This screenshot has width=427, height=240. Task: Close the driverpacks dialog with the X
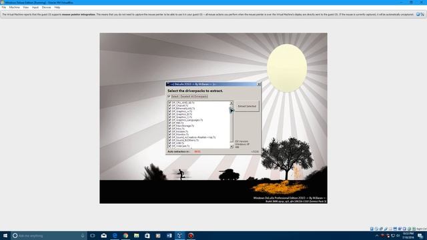(259, 84)
